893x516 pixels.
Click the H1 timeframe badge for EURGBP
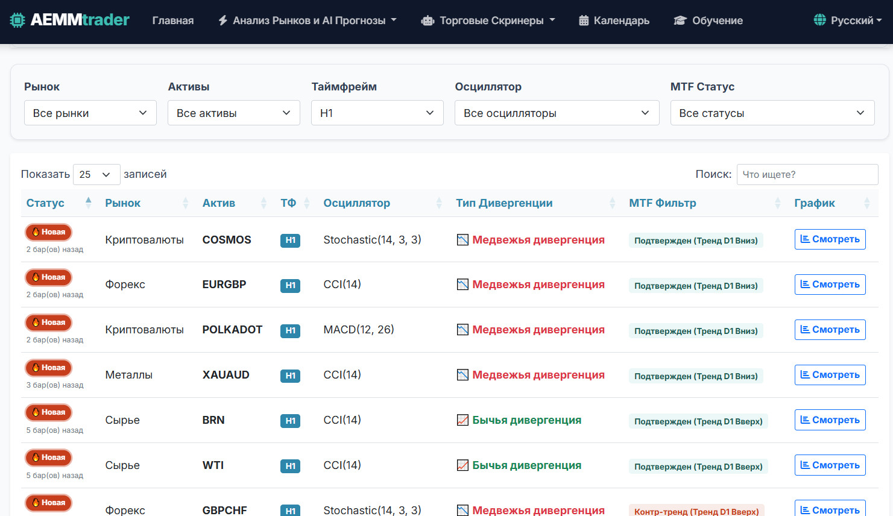tap(291, 286)
